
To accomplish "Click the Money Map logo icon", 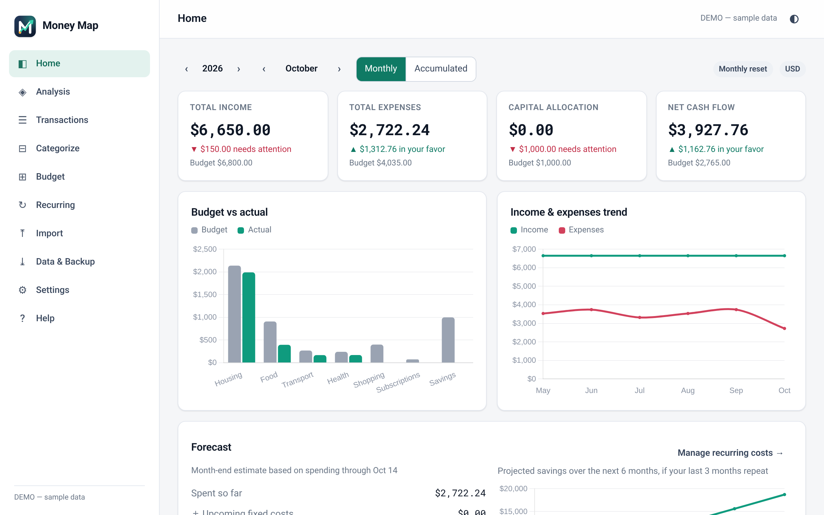I will pos(25,26).
